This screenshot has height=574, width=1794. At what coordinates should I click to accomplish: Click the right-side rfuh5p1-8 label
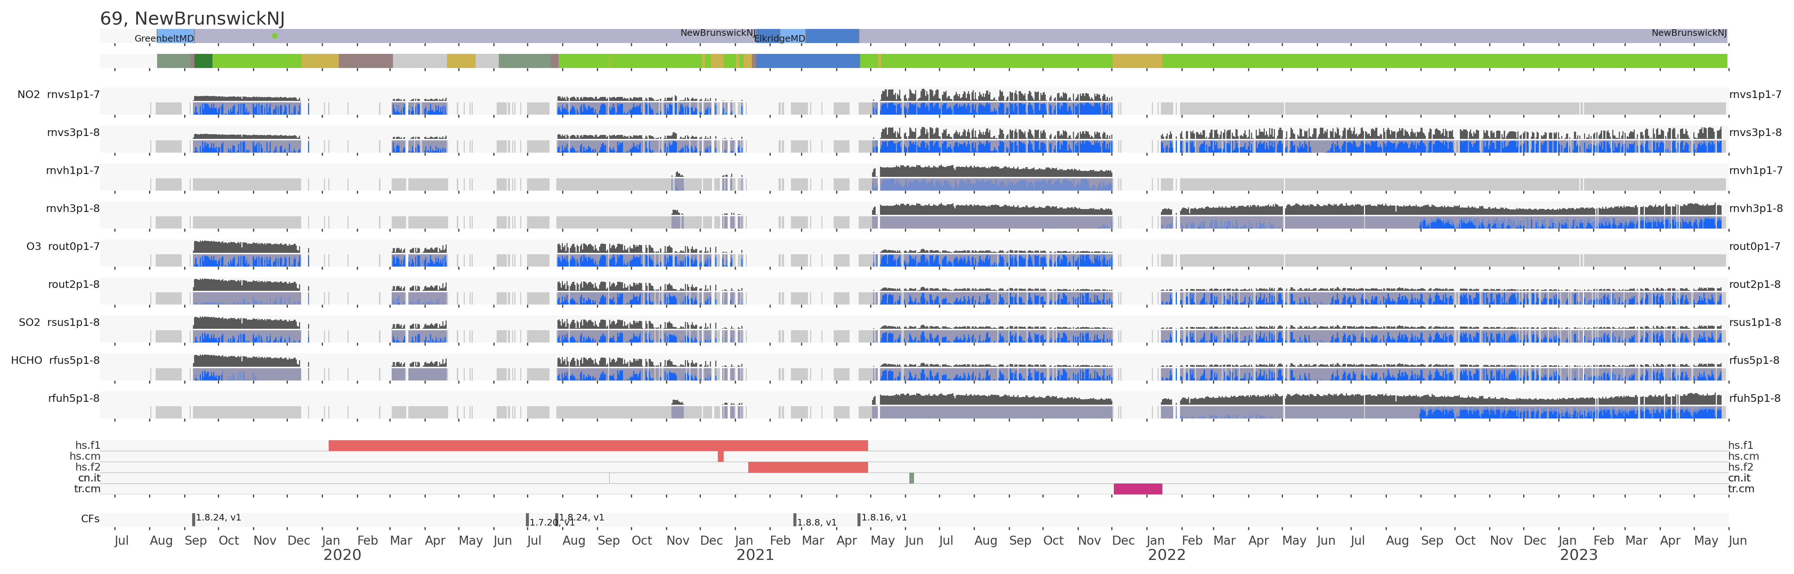pyautogui.click(x=1754, y=398)
